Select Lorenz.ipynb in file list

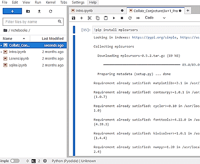tap(33, 59)
